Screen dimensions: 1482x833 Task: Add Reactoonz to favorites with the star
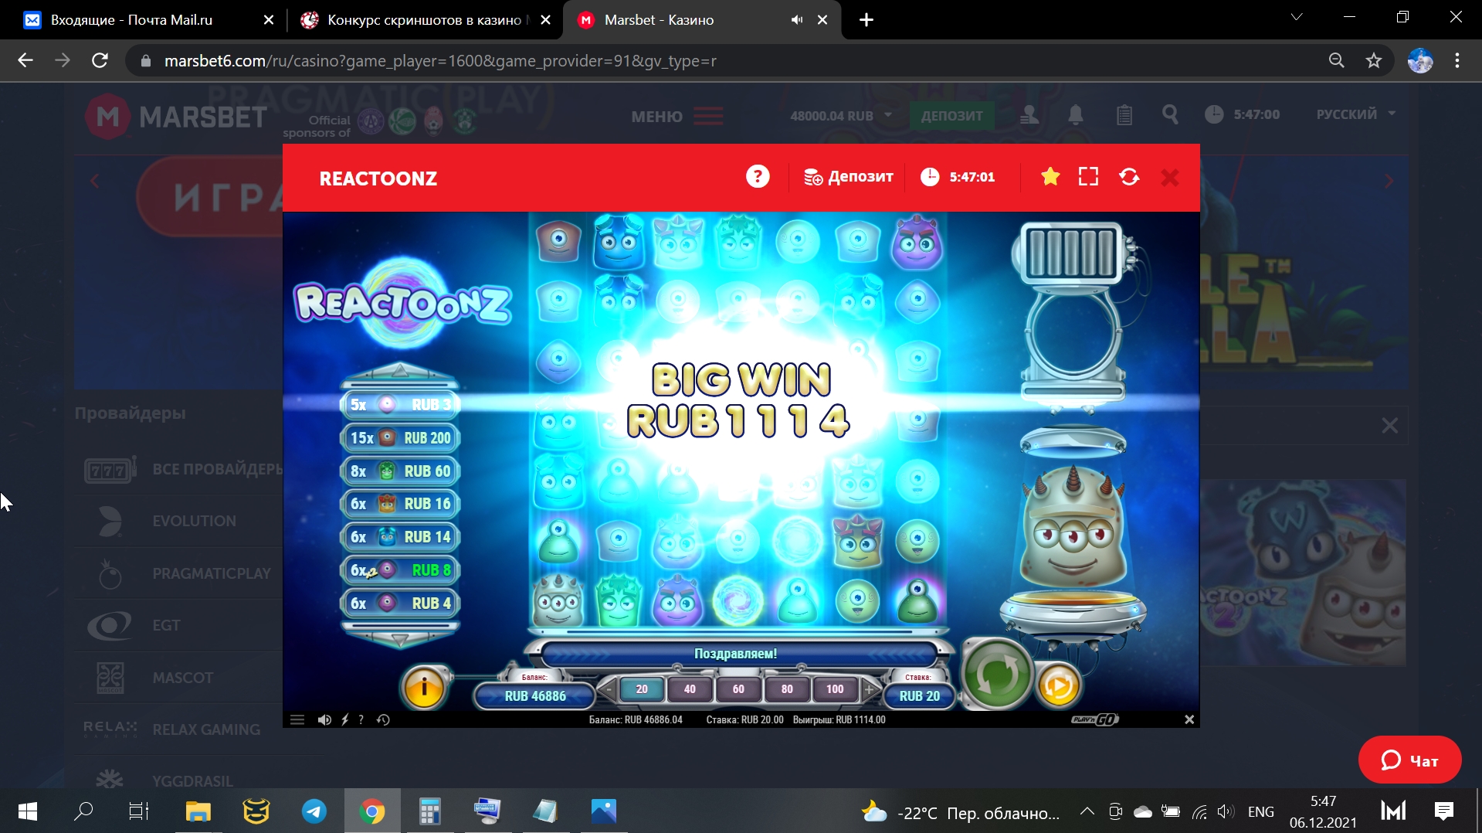[x=1050, y=177]
